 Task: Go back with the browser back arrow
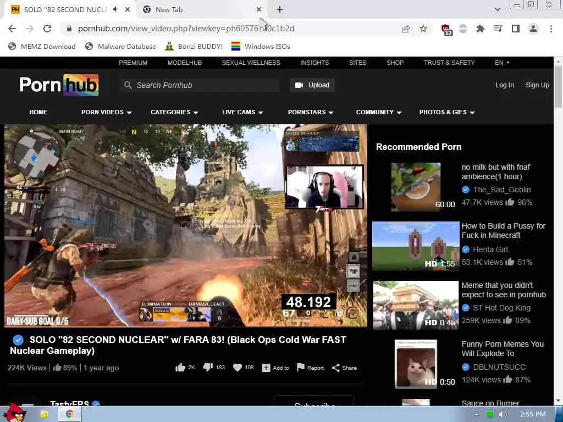coord(12,29)
